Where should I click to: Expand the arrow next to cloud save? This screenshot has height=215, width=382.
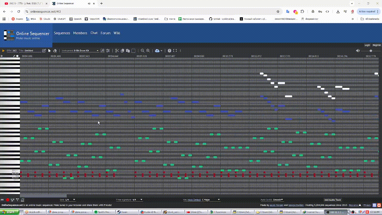tap(161, 51)
